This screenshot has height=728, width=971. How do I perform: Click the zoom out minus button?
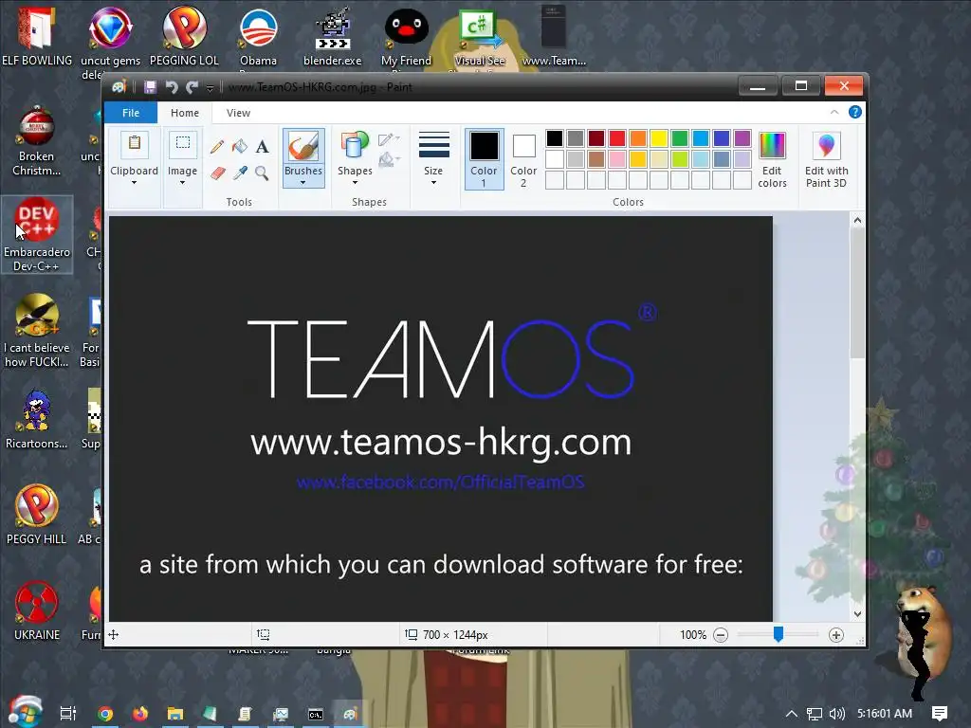pos(721,634)
